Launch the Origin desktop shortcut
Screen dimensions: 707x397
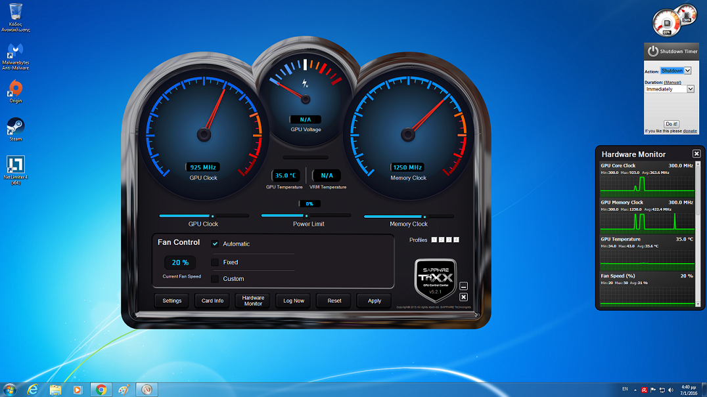[15, 91]
